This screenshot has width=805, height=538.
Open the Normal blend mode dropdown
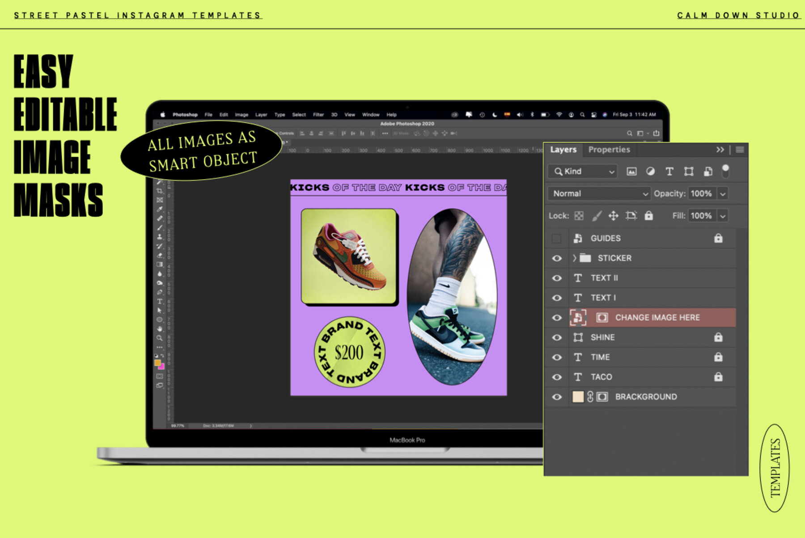click(x=599, y=193)
